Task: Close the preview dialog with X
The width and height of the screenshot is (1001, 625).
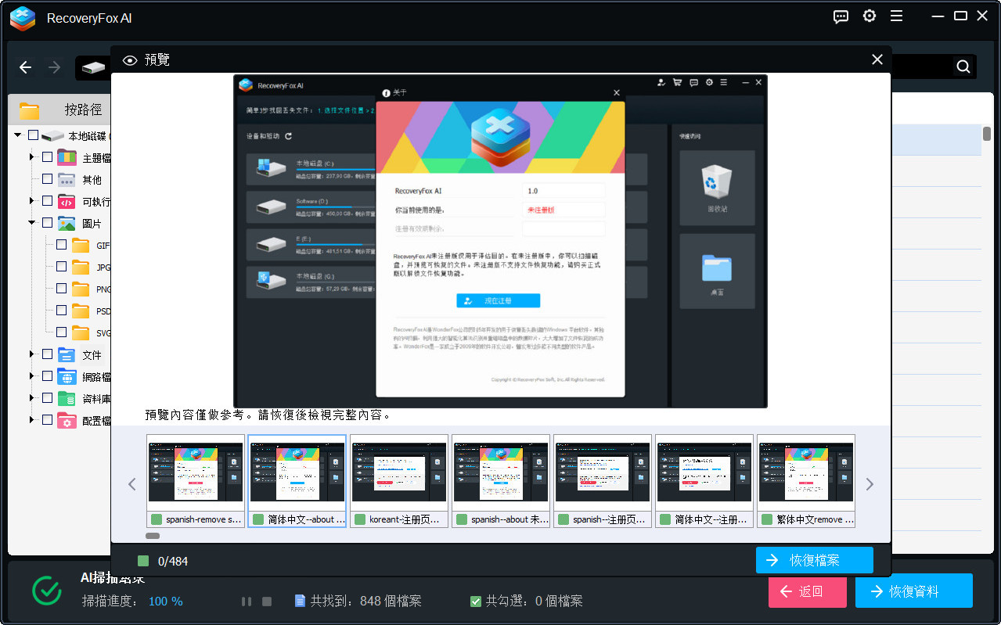Action: pos(877,59)
